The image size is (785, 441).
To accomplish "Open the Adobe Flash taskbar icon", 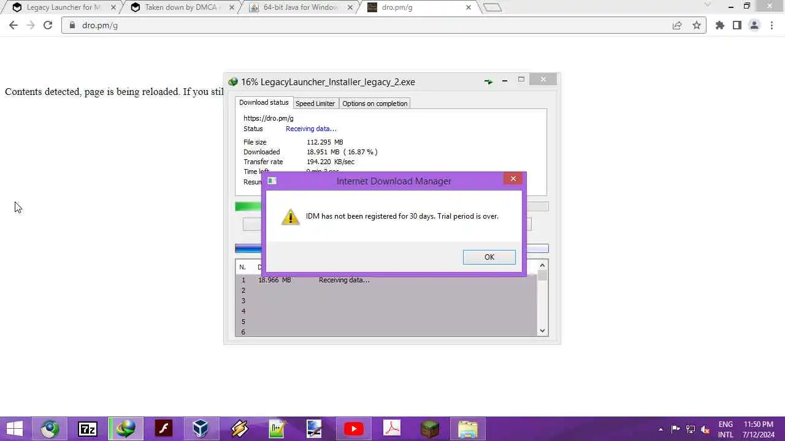I will 164,429.
